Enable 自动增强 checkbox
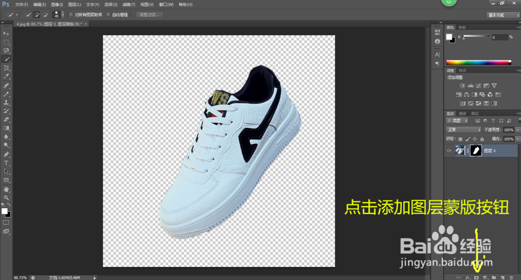Image resolution: width=521 pixels, height=280 pixels. [108, 15]
